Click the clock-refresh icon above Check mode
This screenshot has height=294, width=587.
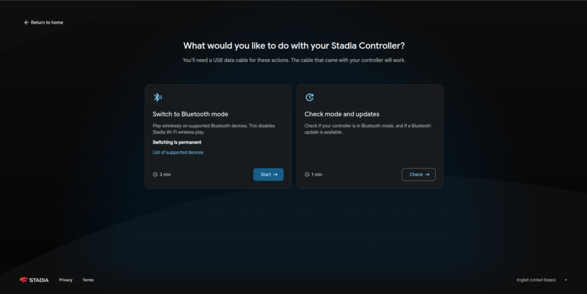pos(310,97)
